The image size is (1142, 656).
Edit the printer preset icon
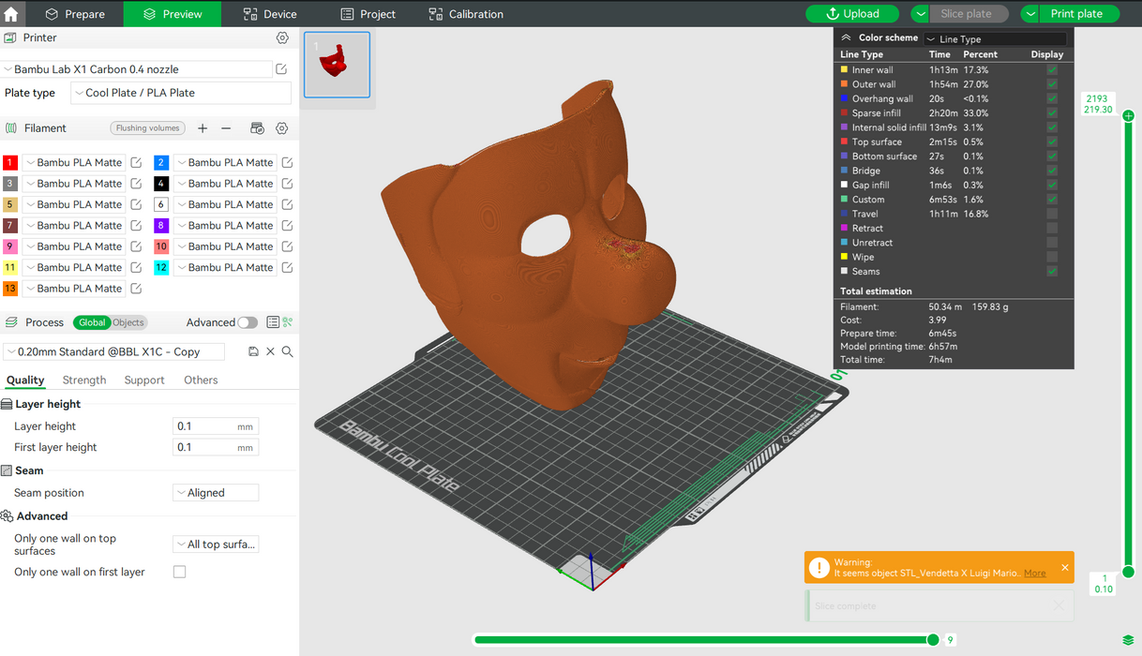281,69
